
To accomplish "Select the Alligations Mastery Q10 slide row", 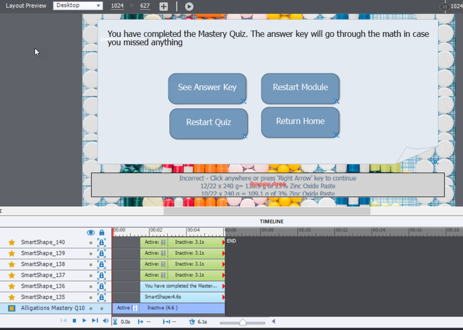I will [x=56, y=308].
